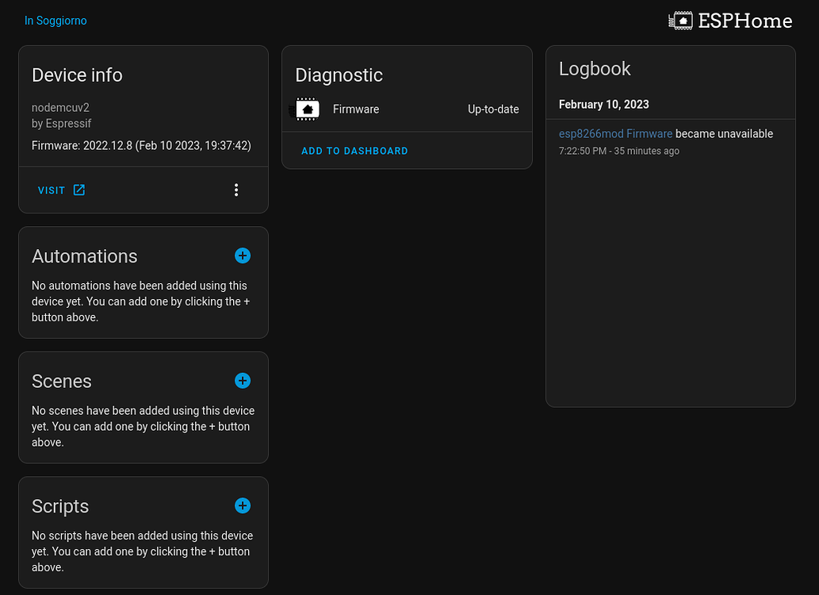Click the Firmware chip icon in Diagnostic
Image resolution: width=819 pixels, height=595 pixels.
308,109
